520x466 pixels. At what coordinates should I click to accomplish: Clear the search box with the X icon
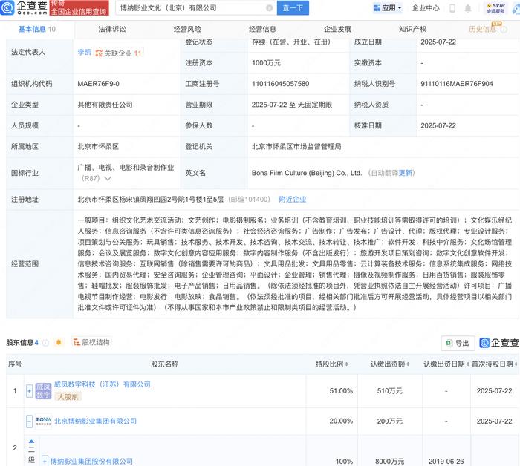tap(270, 8)
